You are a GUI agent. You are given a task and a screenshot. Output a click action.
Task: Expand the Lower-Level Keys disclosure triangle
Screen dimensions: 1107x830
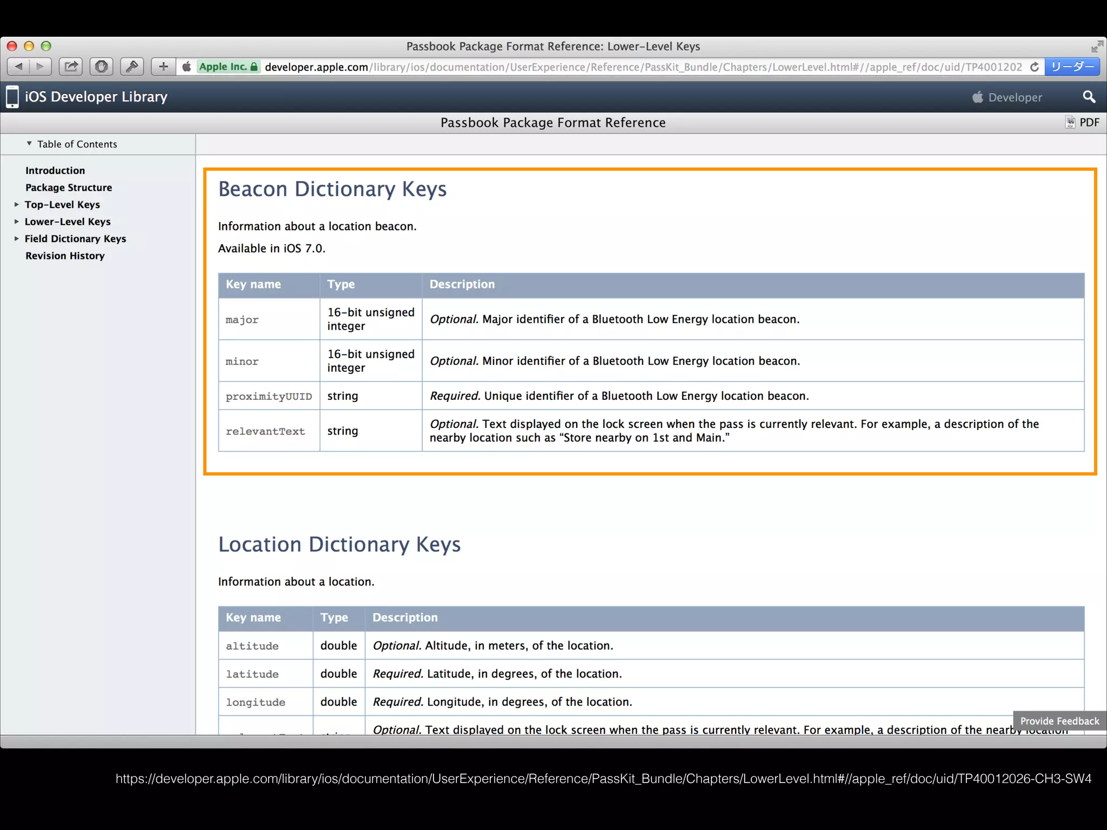[16, 222]
